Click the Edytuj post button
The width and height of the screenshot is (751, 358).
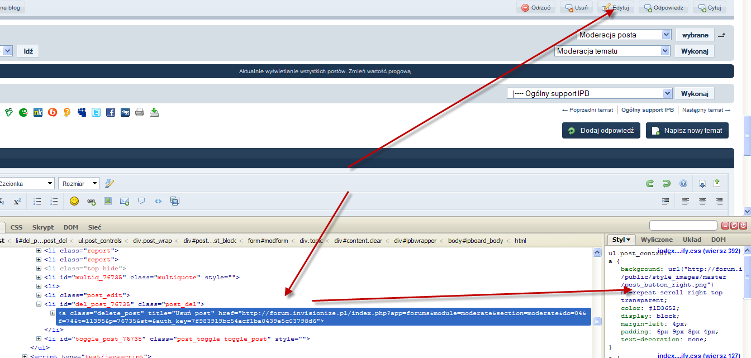point(615,8)
